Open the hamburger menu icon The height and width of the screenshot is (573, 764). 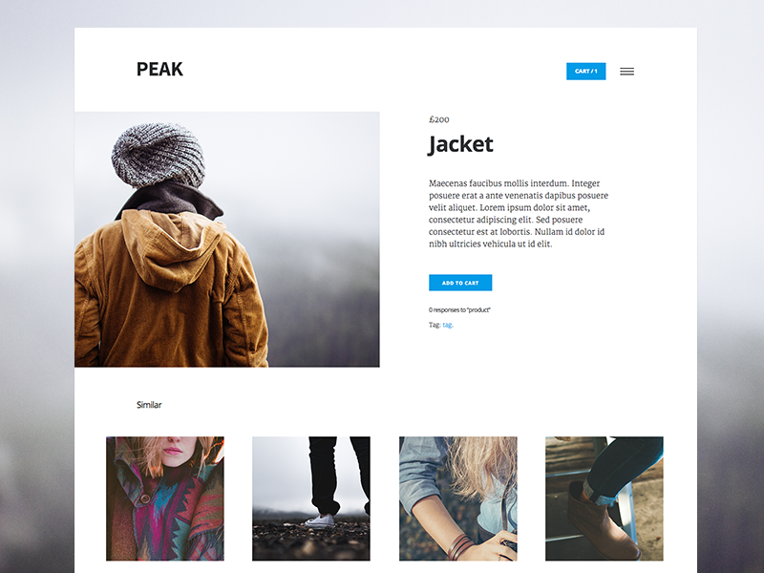pyautogui.click(x=626, y=72)
